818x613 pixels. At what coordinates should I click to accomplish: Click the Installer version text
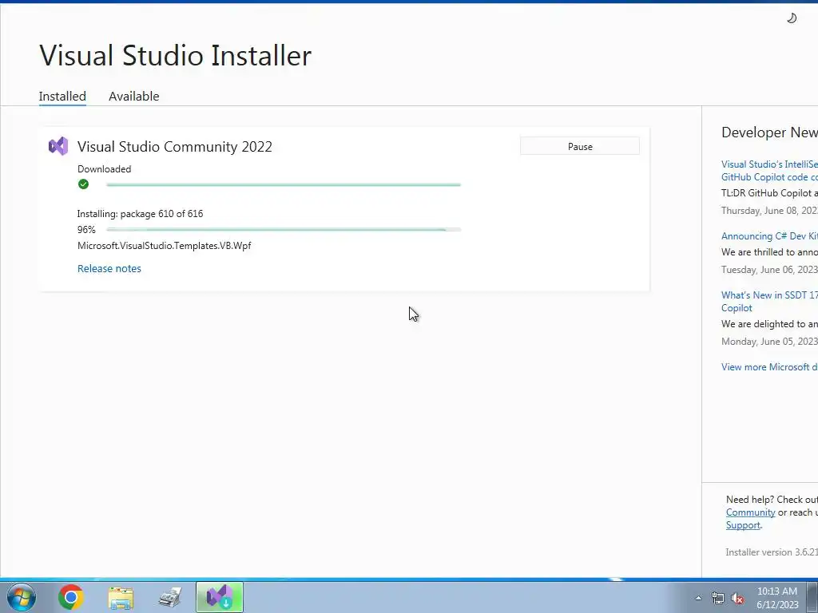772,552
